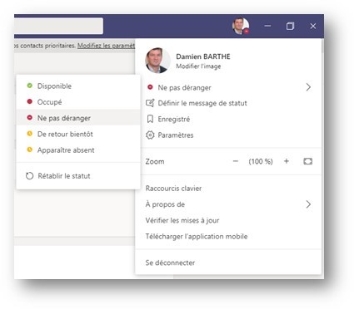Click the red Ne pas déranger dot in submenu
354x309 pixels.
pos(29,118)
